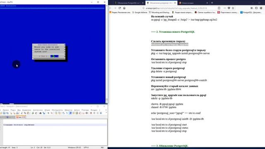Close the active "Обновление postgresql" browser tab
The width and height of the screenshot is (265, 149).
(175, 3)
